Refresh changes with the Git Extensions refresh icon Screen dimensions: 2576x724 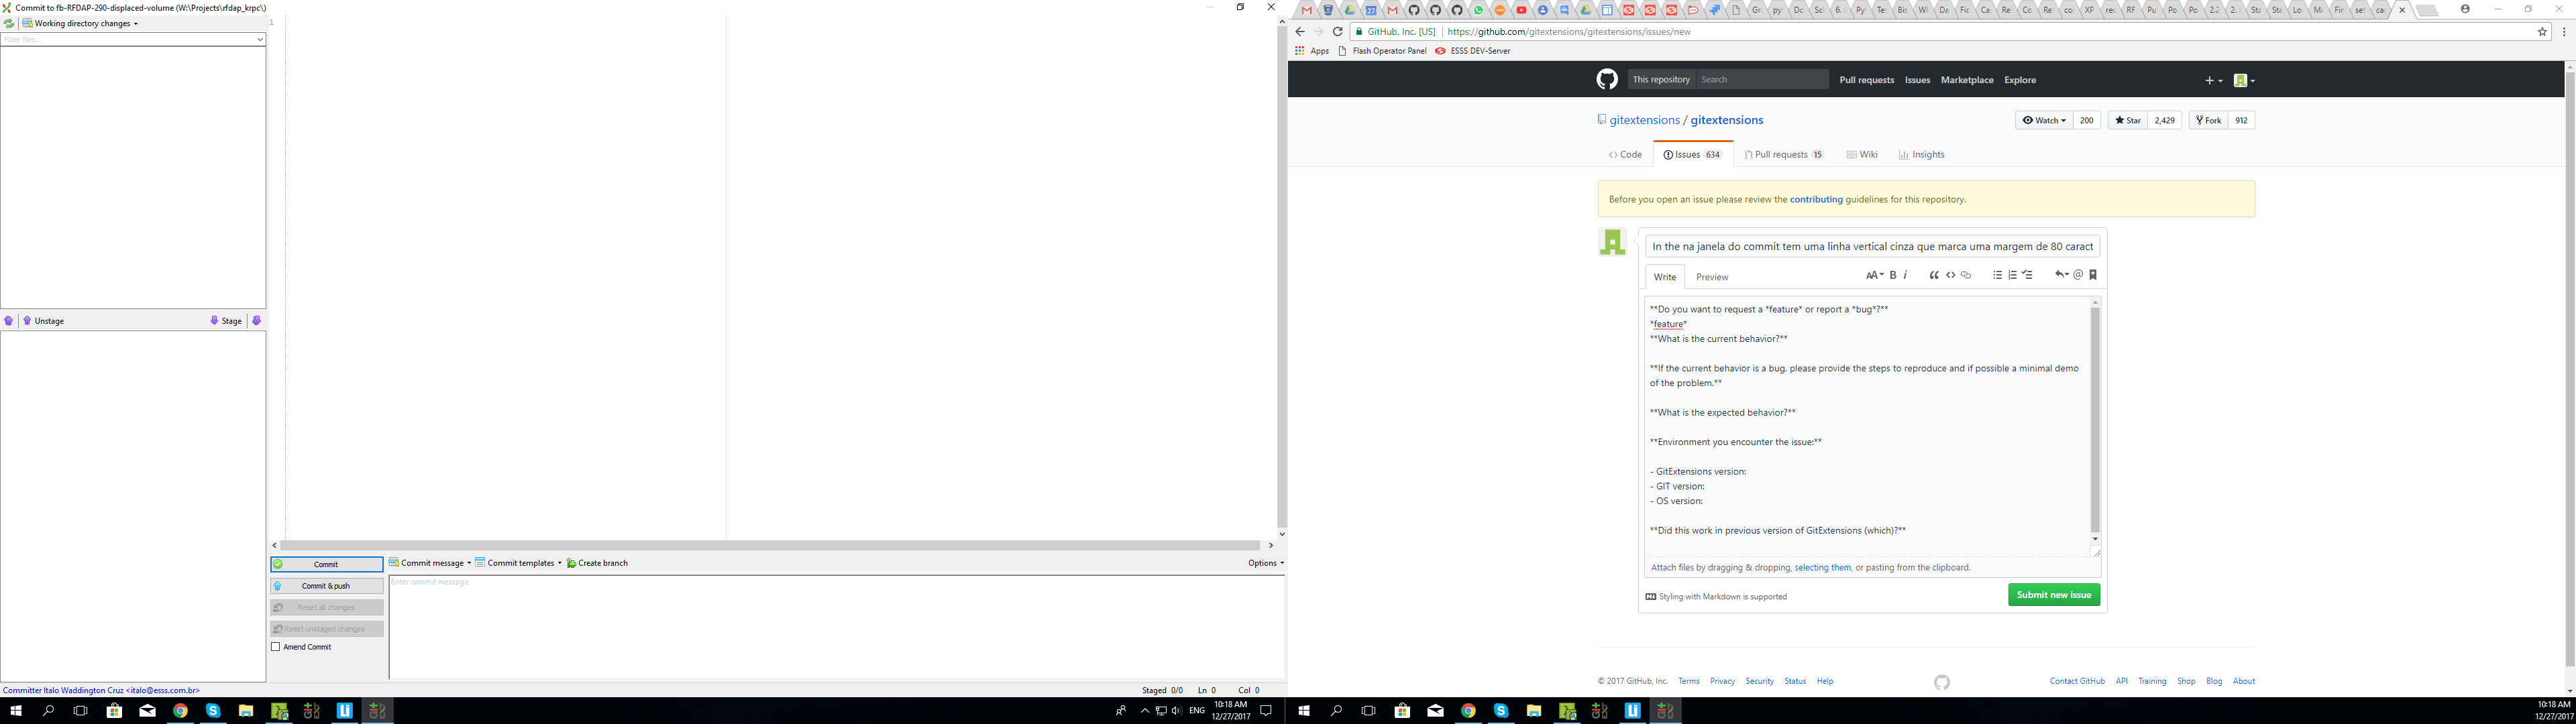pos(8,23)
